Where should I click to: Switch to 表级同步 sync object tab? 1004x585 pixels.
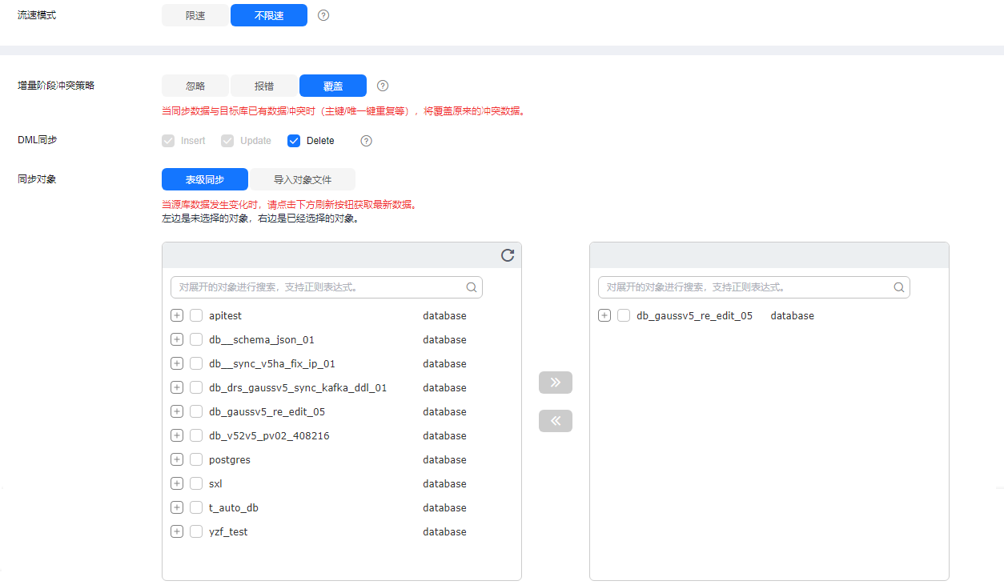pyautogui.click(x=205, y=179)
